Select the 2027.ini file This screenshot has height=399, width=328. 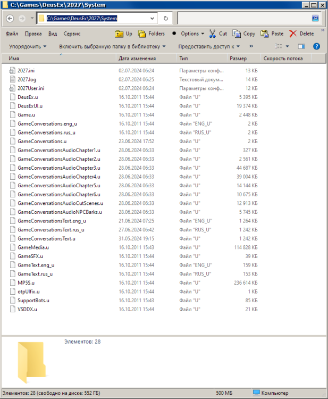point(26,70)
